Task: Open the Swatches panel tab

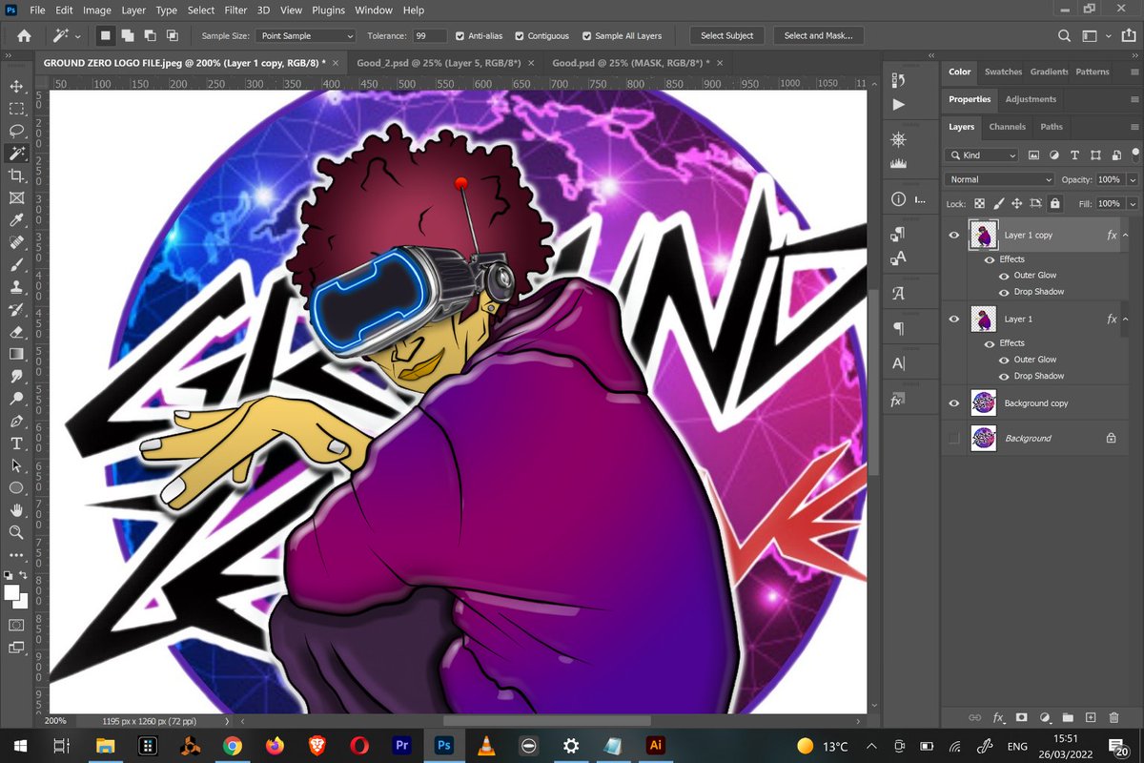Action: (1003, 72)
